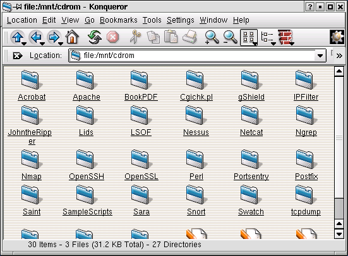Clear the location bar with X button

(x=17, y=55)
